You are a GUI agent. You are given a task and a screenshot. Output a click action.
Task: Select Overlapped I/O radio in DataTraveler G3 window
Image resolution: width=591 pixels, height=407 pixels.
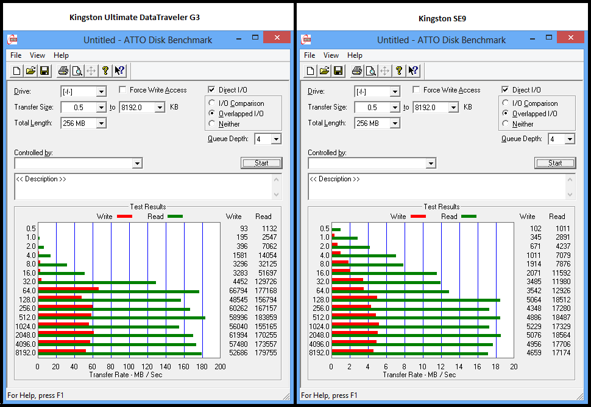click(x=212, y=113)
